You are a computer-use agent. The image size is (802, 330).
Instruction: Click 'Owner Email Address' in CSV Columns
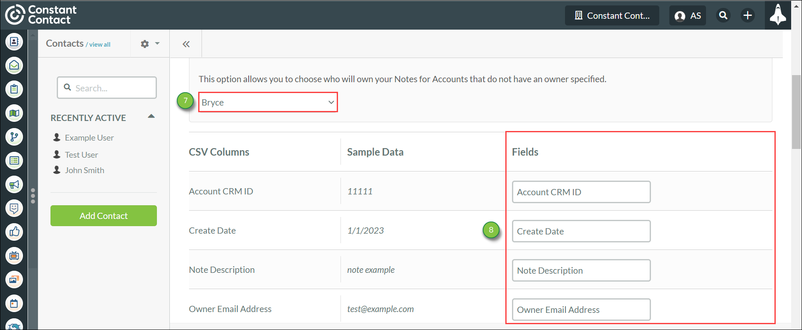click(x=230, y=309)
